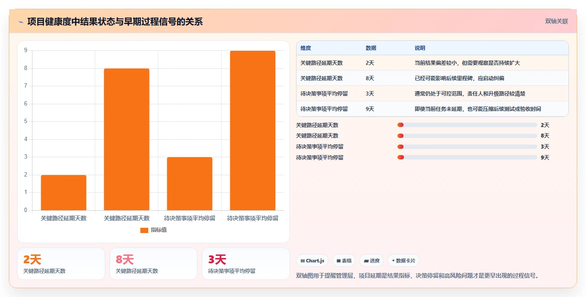Click 关键路径延期天数 label of the 2天 progress bar
The width and height of the screenshot is (586, 297).
pos(317,125)
